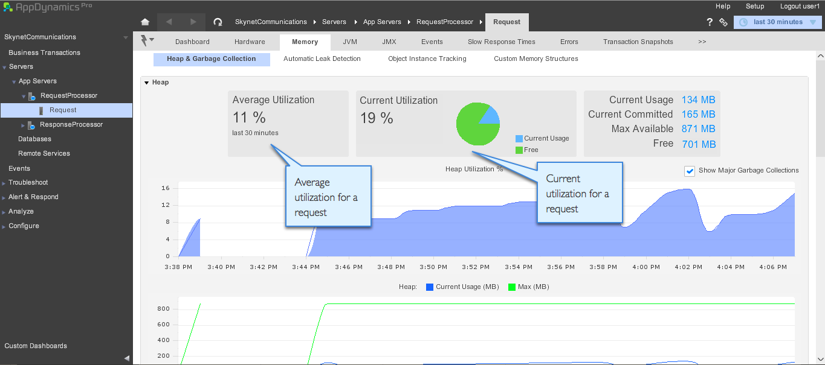Open the last 30 minutes time range dropdown
825x365 pixels.
pyautogui.click(x=778, y=22)
